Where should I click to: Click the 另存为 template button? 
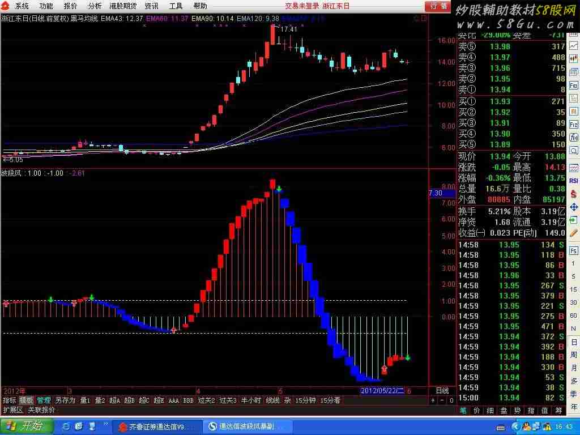tap(65, 400)
